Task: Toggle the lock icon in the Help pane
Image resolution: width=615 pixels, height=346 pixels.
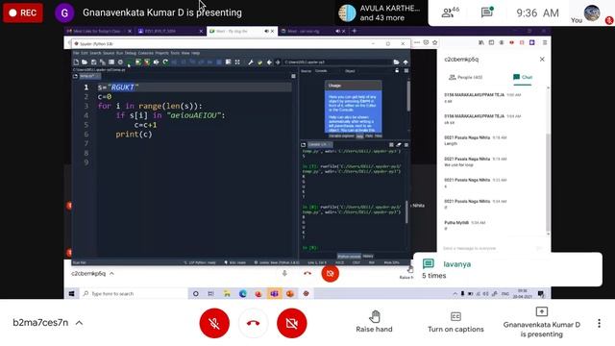Action: coord(397,70)
